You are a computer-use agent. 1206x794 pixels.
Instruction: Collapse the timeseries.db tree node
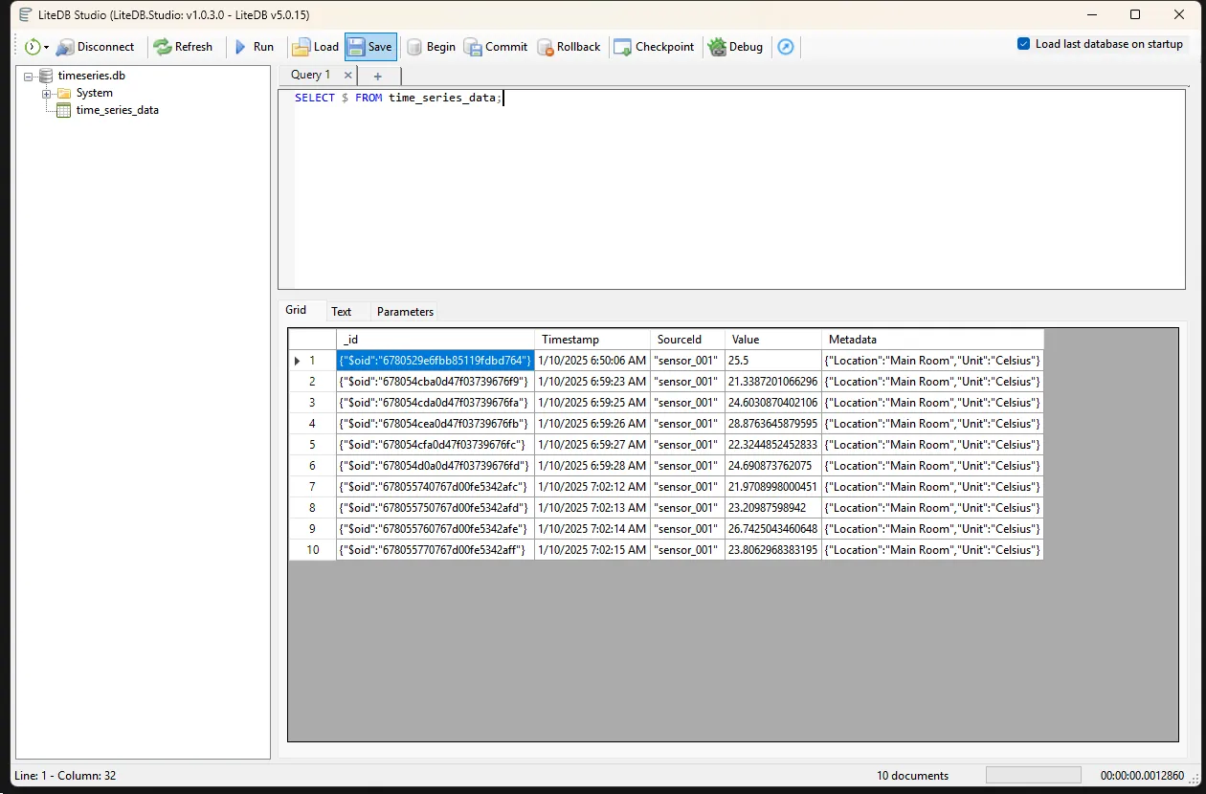point(29,76)
